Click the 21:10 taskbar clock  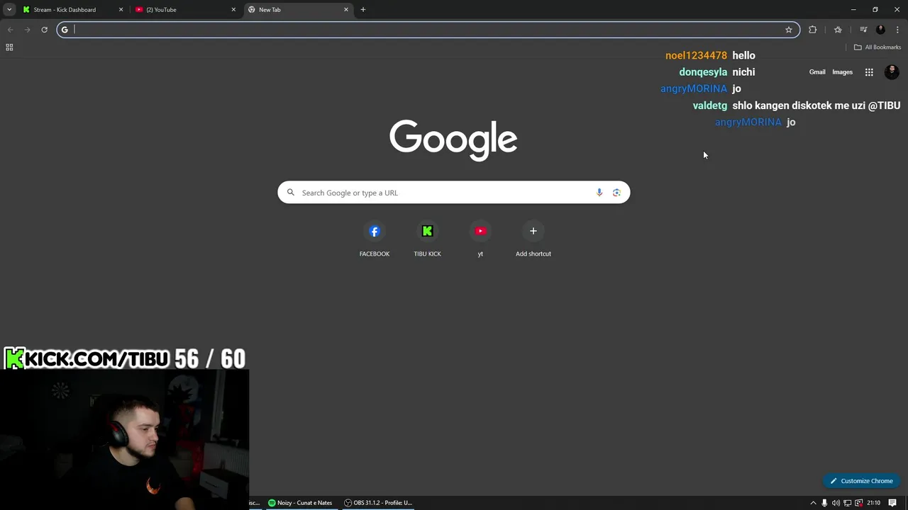tap(873, 503)
